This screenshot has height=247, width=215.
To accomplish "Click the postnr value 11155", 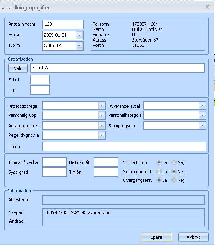I will (x=138, y=45).
